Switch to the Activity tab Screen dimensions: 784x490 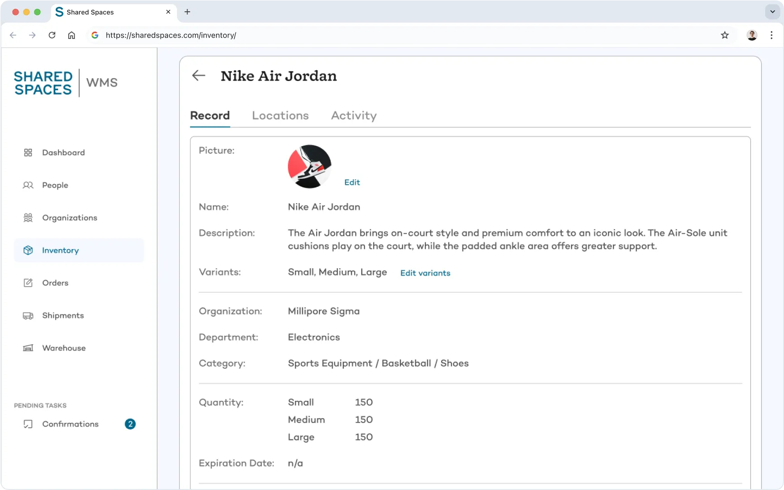click(x=354, y=116)
